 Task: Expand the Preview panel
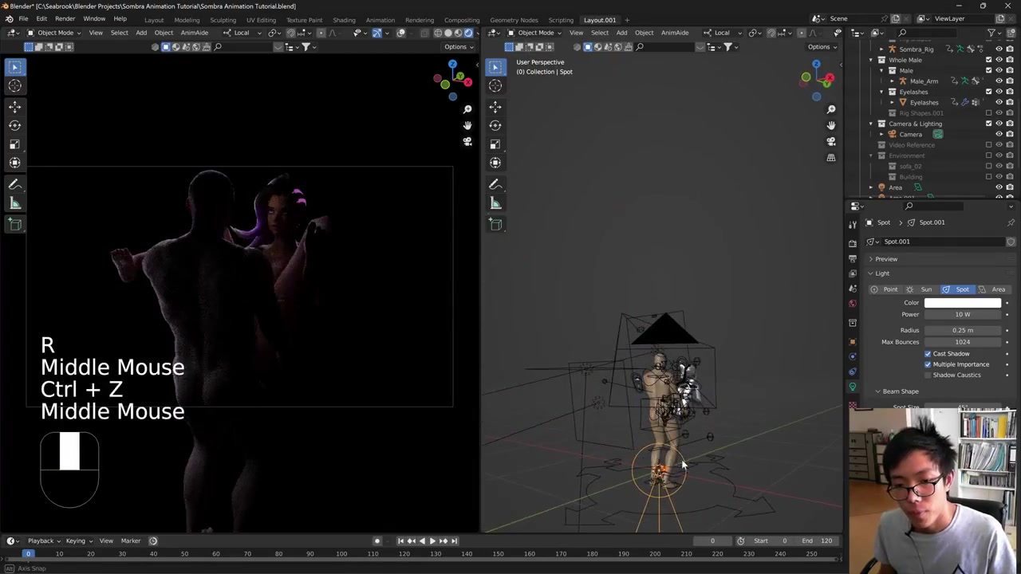coord(885,259)
